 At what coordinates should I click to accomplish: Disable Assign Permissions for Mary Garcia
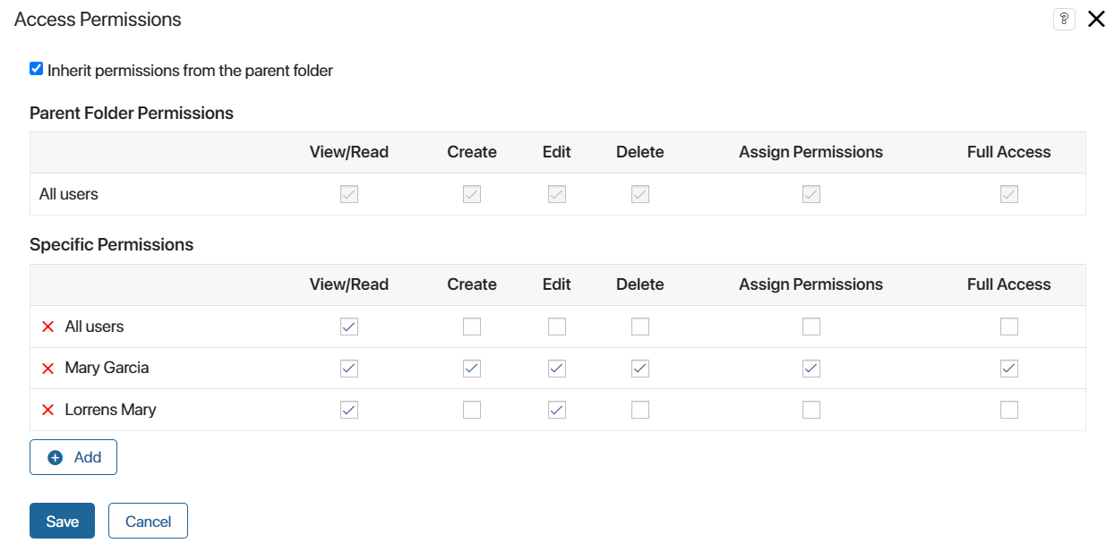[811, 368]
